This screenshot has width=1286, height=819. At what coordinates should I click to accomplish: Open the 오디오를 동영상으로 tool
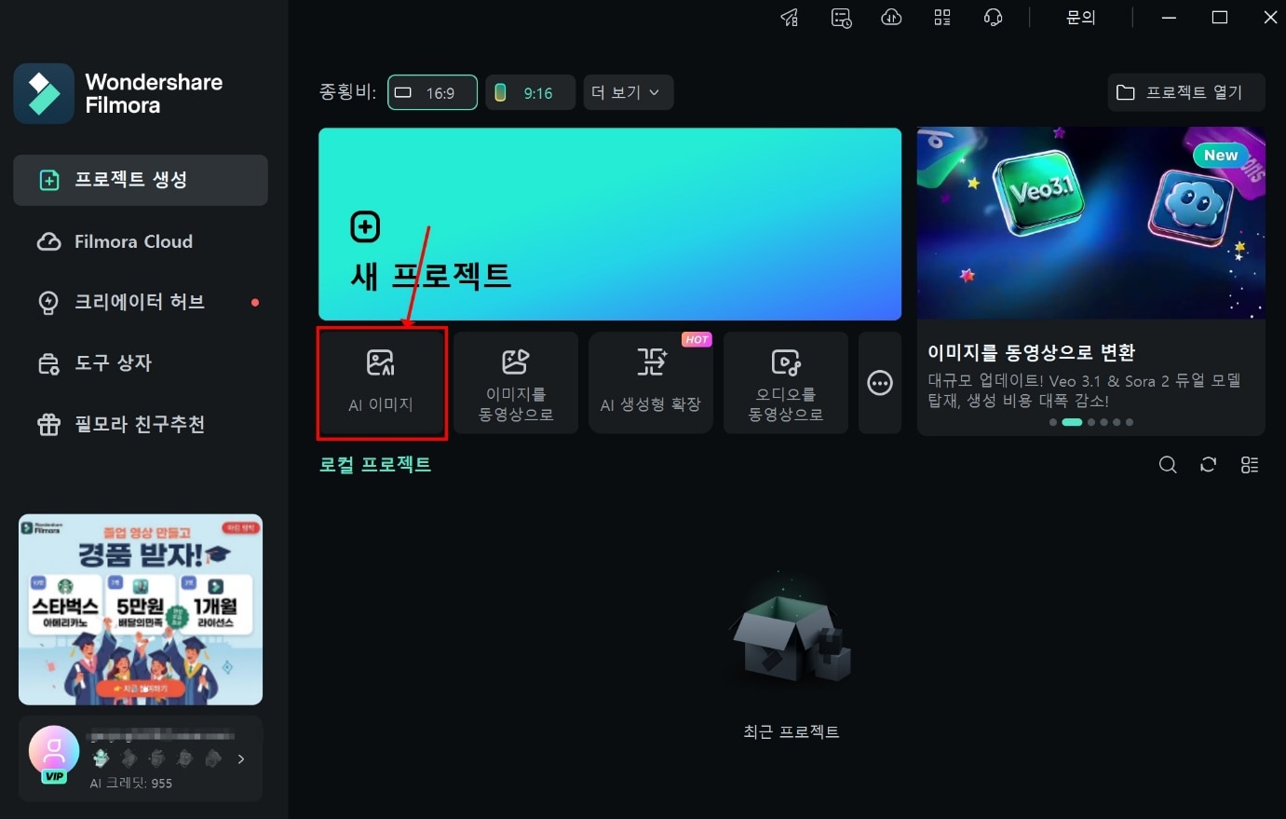786,383
